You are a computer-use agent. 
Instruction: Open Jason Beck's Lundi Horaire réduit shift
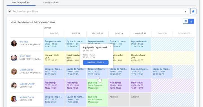tap(54, 58)
